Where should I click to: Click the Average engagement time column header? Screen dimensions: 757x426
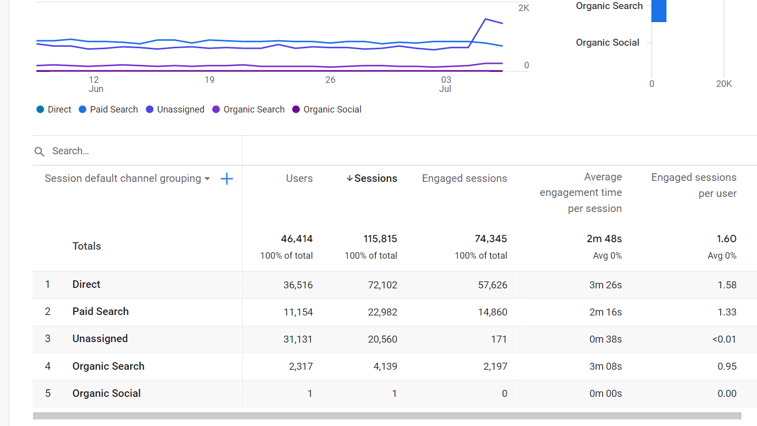click(580, 192)
